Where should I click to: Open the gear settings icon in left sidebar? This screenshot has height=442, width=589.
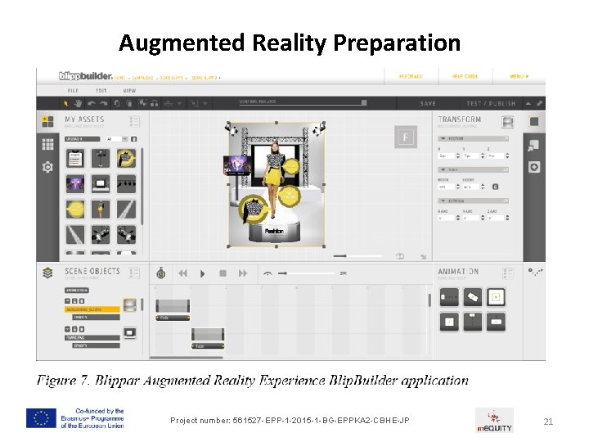(47, 167)
